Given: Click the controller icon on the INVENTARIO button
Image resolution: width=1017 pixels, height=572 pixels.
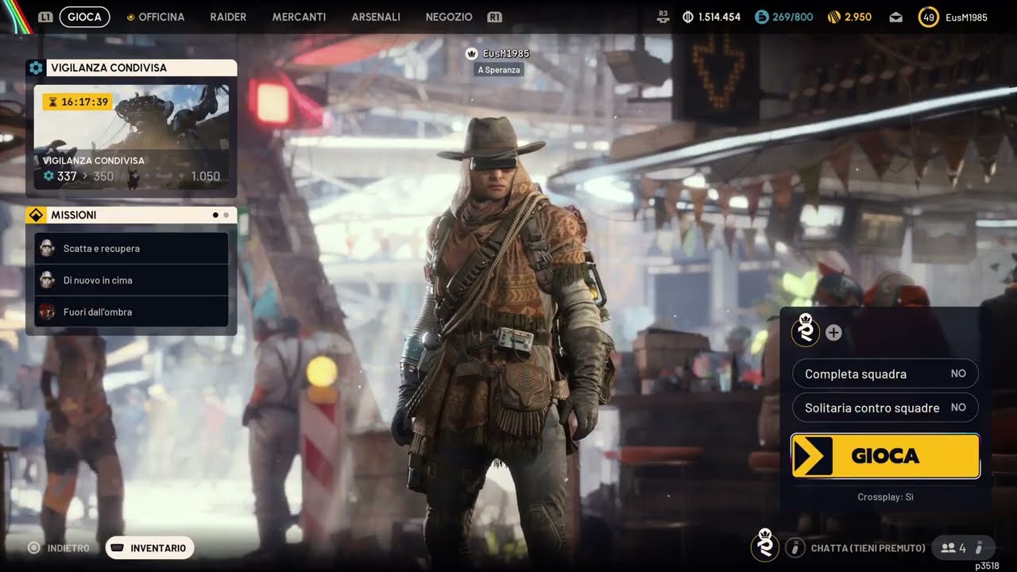Looking at the screenshot, I should pyautogui.click(x=118, y=548).
